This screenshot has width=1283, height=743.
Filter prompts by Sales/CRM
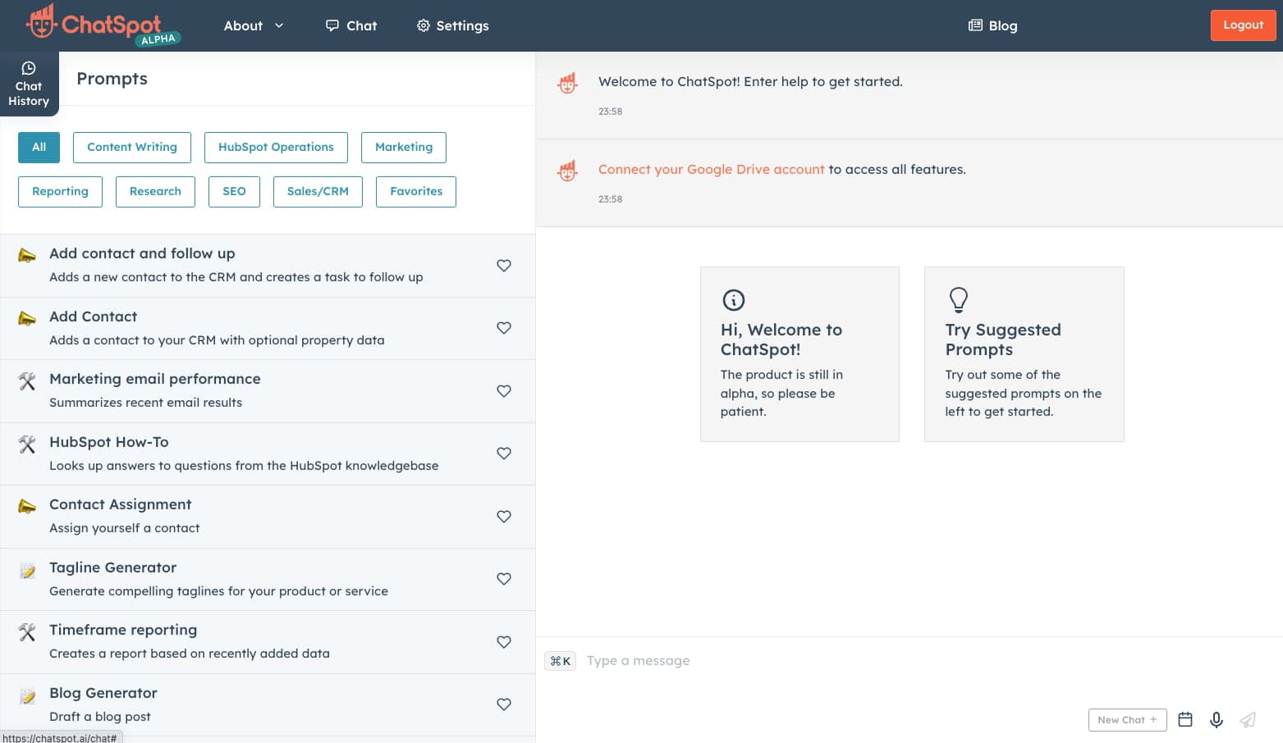point(318,191)
